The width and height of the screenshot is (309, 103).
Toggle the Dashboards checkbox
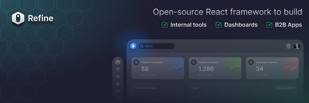219,25
